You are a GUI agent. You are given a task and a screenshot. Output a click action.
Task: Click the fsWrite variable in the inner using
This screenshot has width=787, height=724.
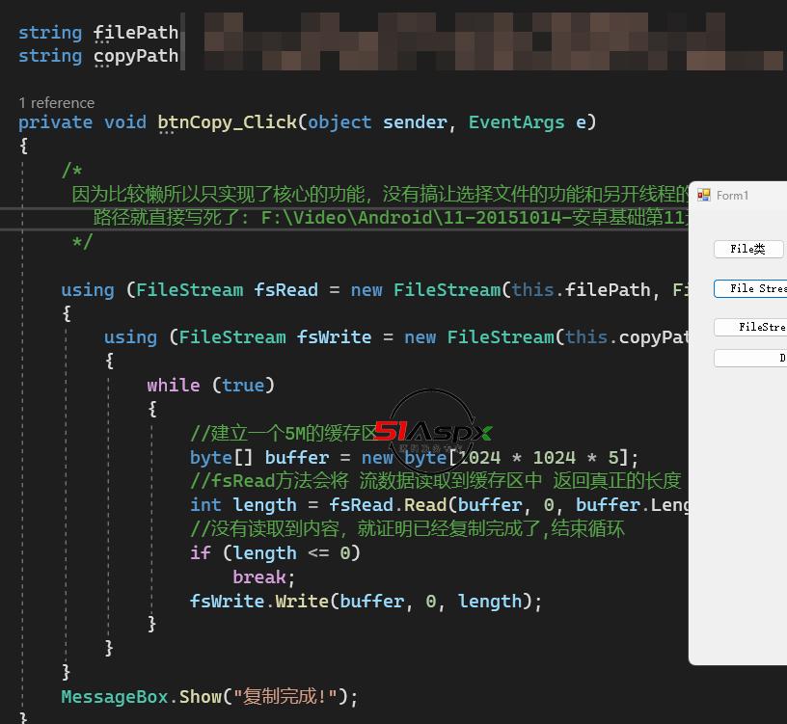[334, 337]
